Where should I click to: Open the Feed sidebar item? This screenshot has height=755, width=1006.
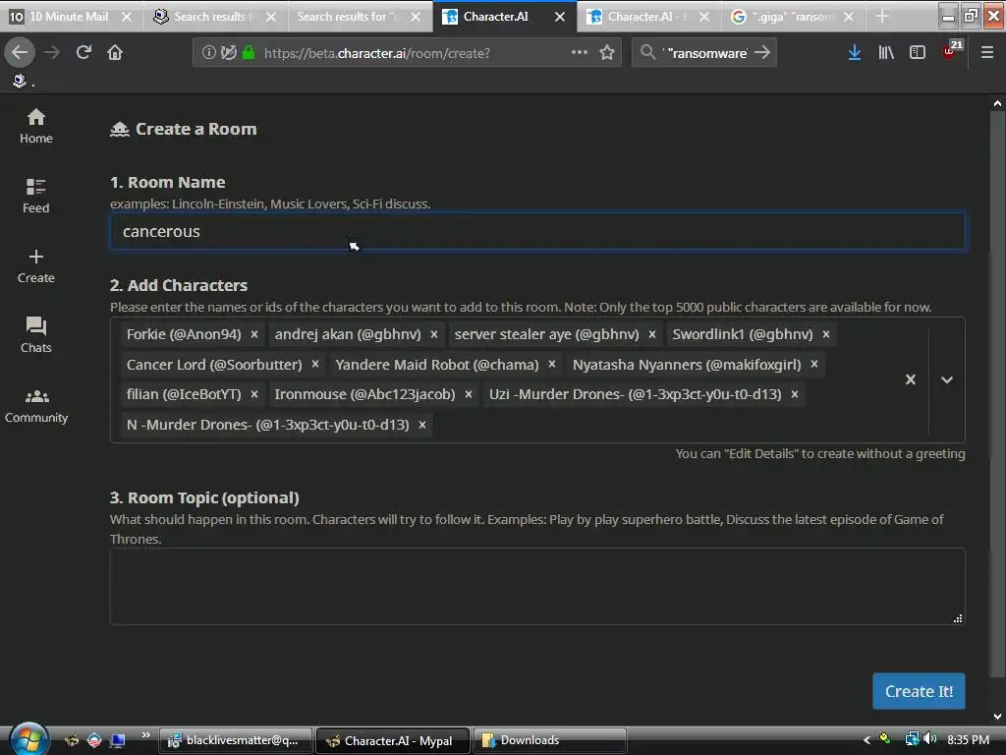click(36, 196)
